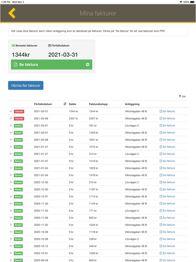The width and height of the screenshot is (196, 262).
Task: Sort table by Saldo column header
Action: pos(73,104)
